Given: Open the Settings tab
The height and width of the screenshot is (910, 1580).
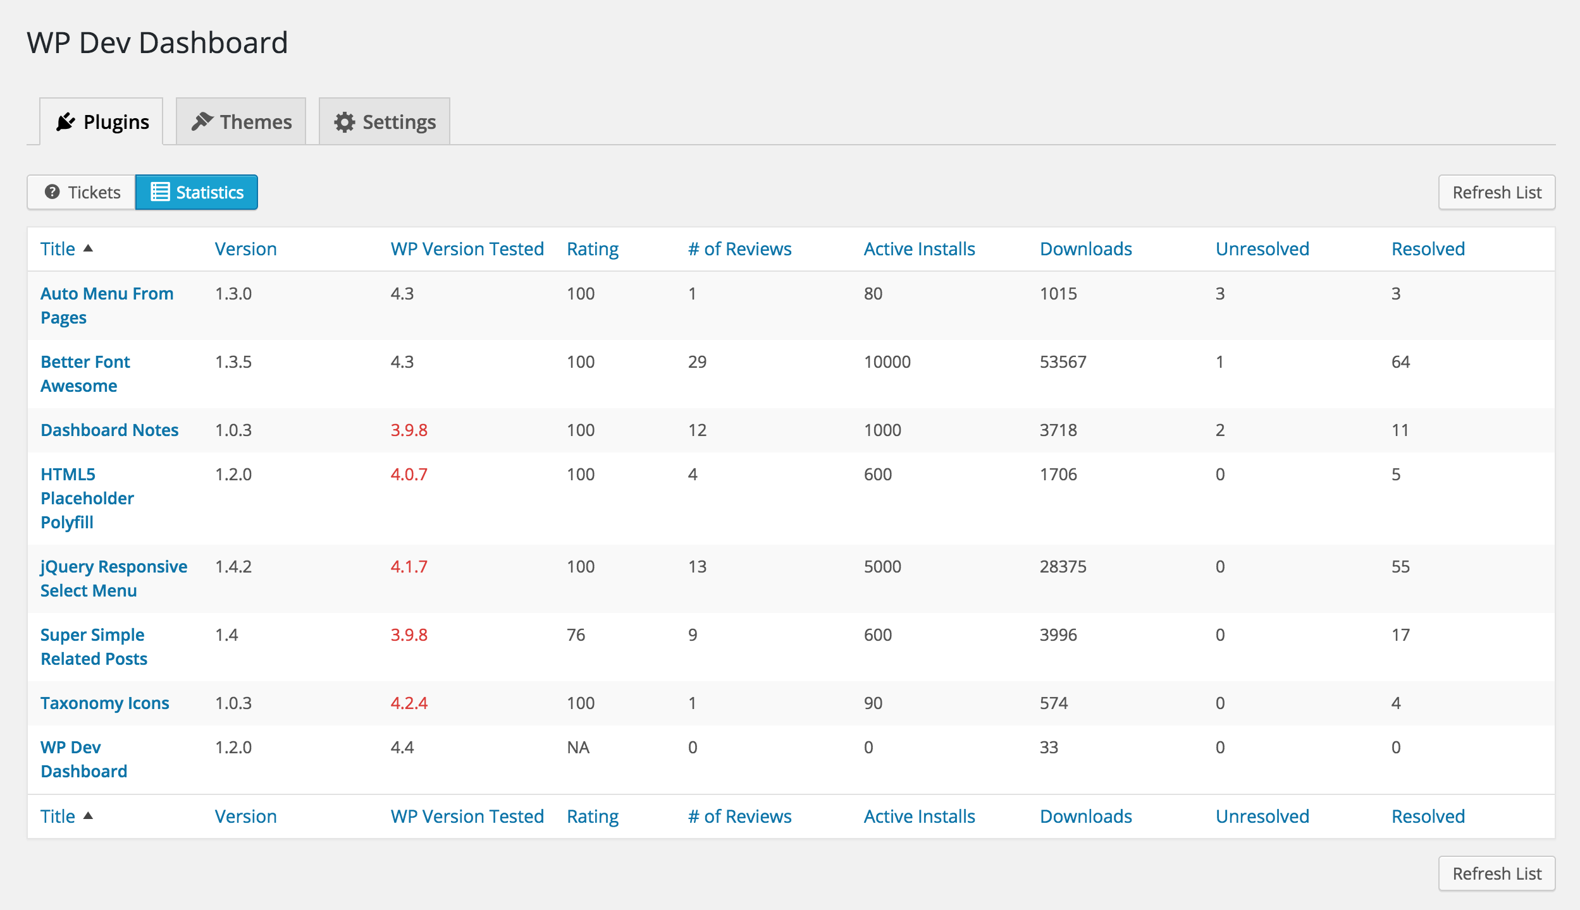Looking at the screenshot, I should point(385,121).
